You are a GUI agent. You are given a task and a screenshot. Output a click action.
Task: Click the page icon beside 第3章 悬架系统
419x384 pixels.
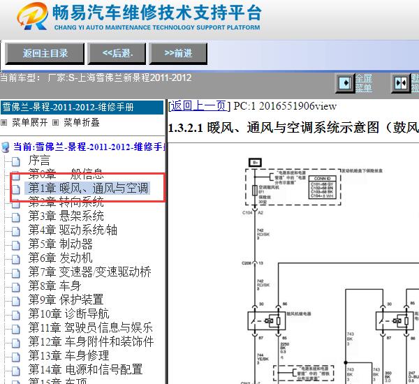coord(16,217)
